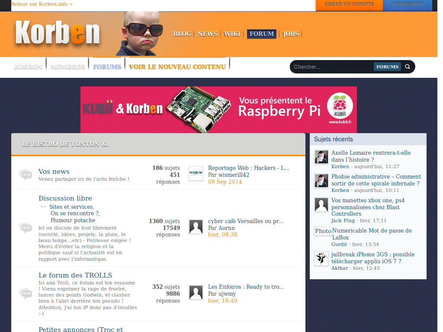Open recent topic Phobie administrative
The height and width of the screenshot is (332, 443).
(x=376, y=180)
